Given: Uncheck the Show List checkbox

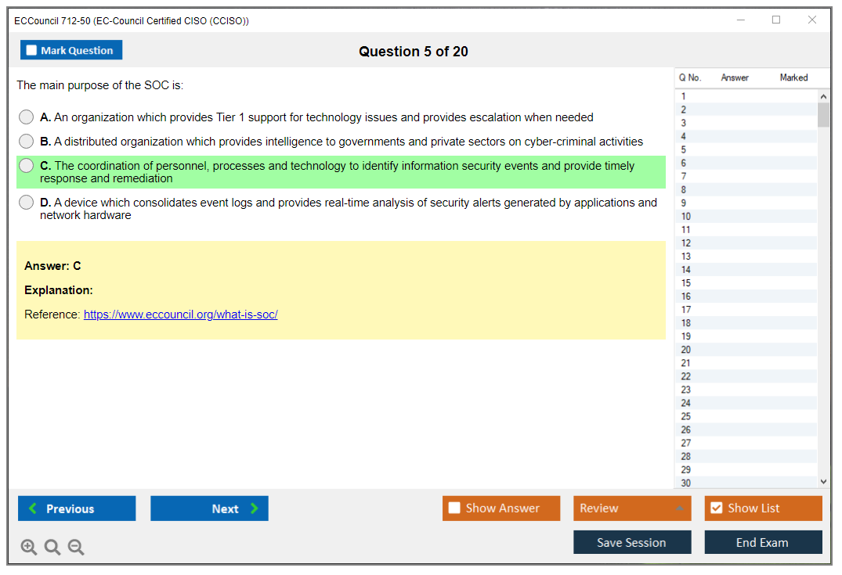Looking at the screenshot, I should coord(716,509).
